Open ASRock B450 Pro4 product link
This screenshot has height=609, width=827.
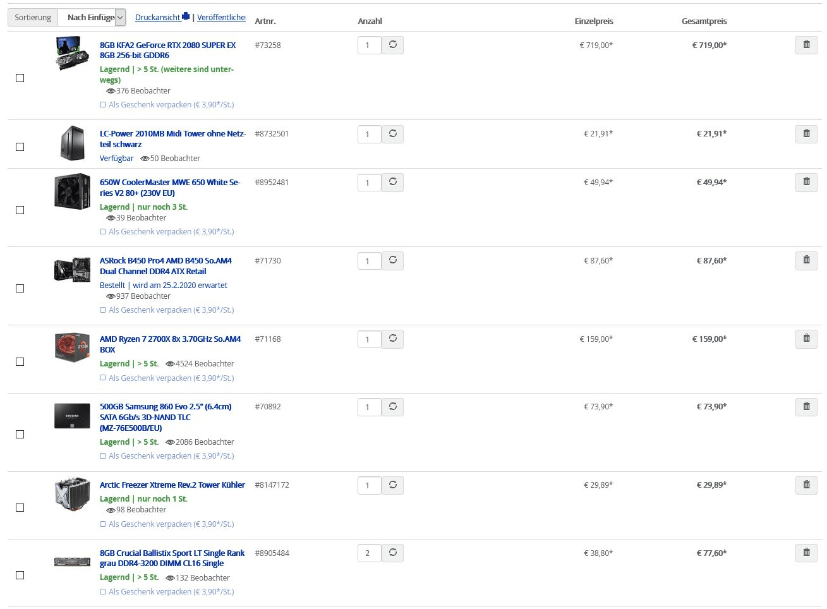click(166, 266)
